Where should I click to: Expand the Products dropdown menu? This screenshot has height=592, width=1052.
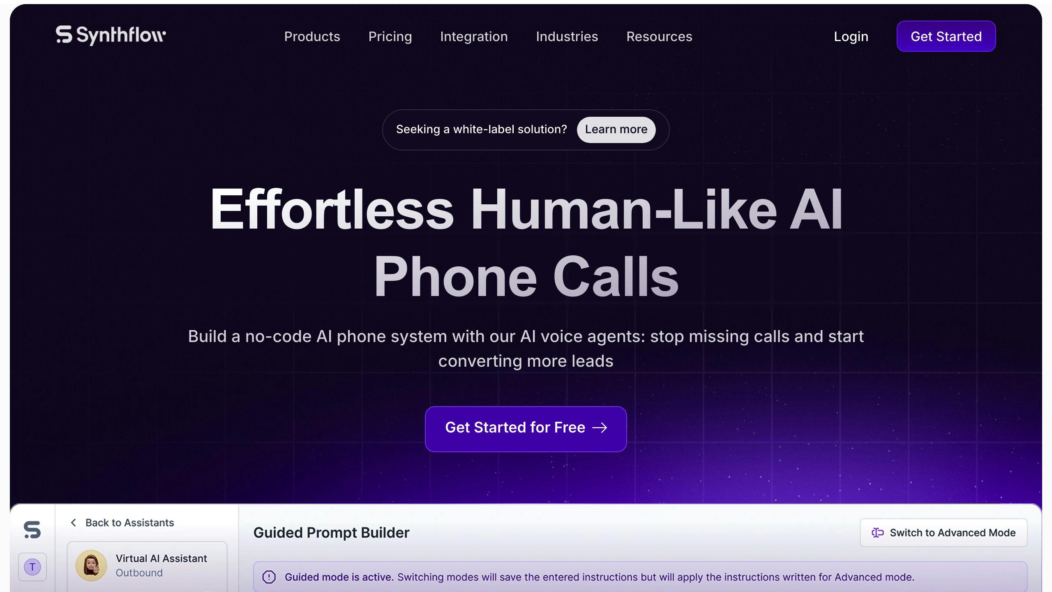point(311,36)
